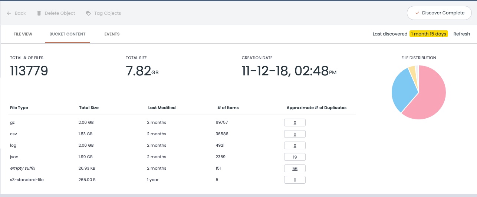Click the Discover Complete button text
The height and width of the screenshot is (197, 477).
coord(443,13)
